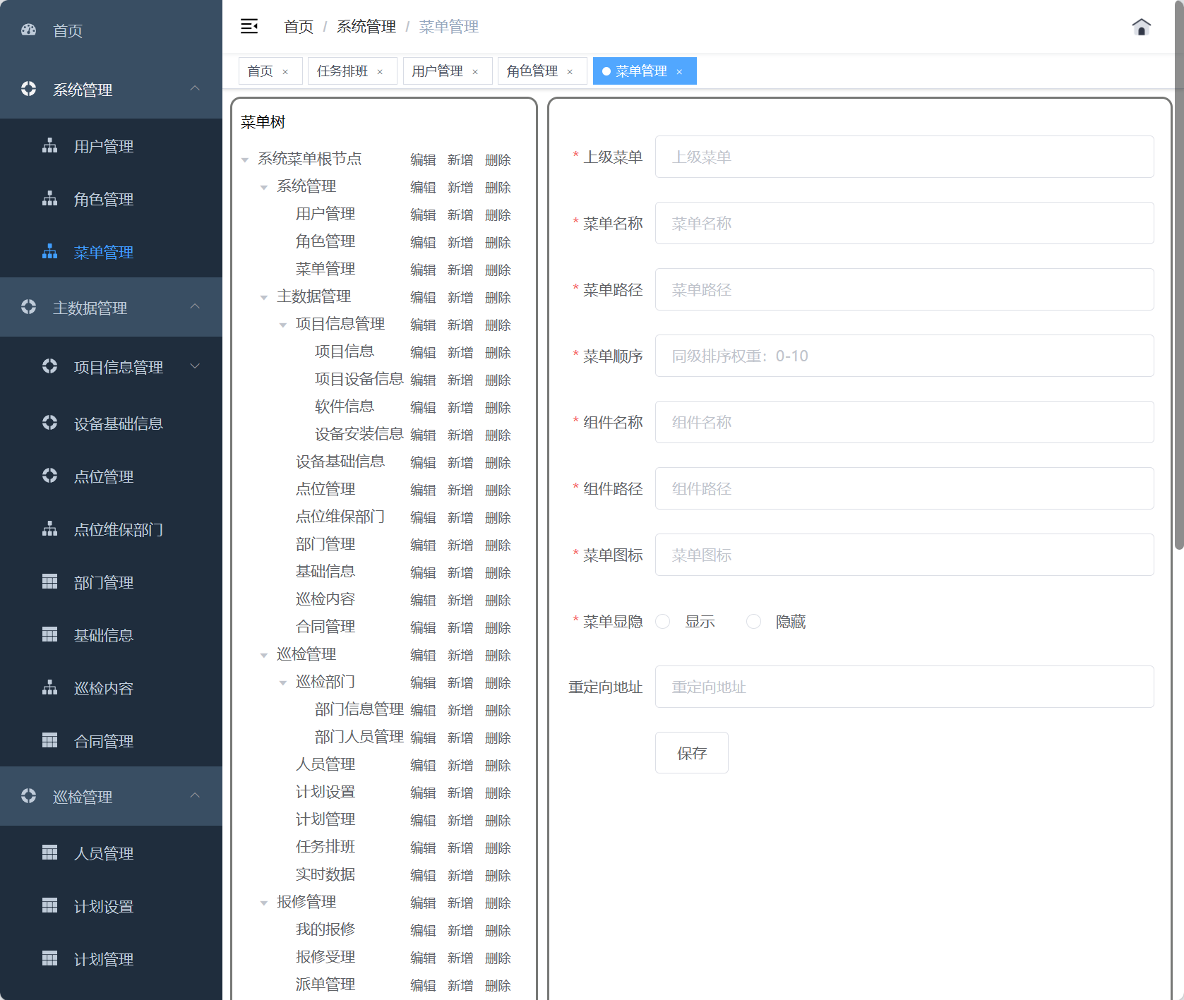Click 删除 for the 项目信息 tree row

click(x=498, y=353)
